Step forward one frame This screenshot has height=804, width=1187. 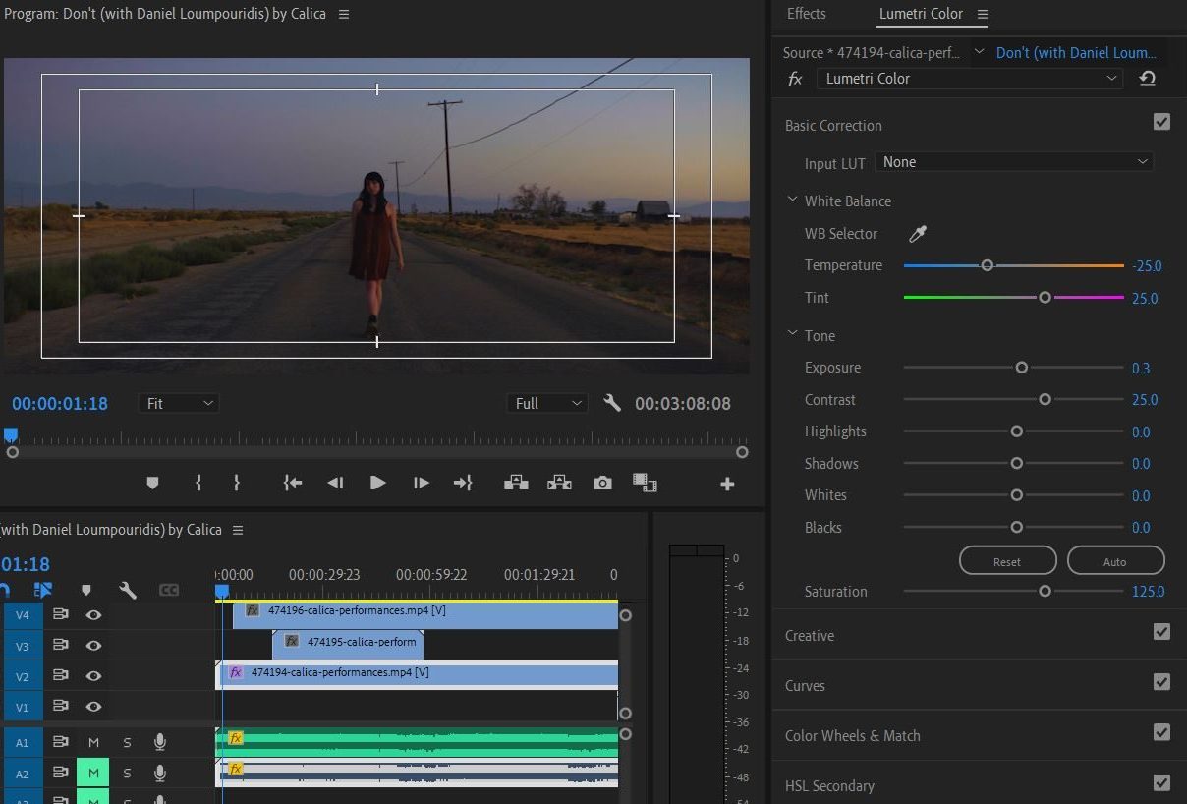[x=421, y=483]
